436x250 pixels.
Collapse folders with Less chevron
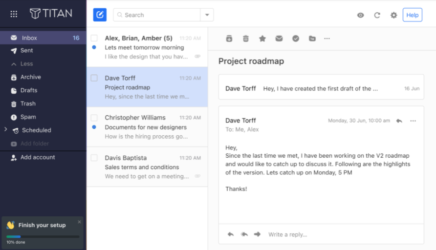pyautogui.click(x=14, y=64)
